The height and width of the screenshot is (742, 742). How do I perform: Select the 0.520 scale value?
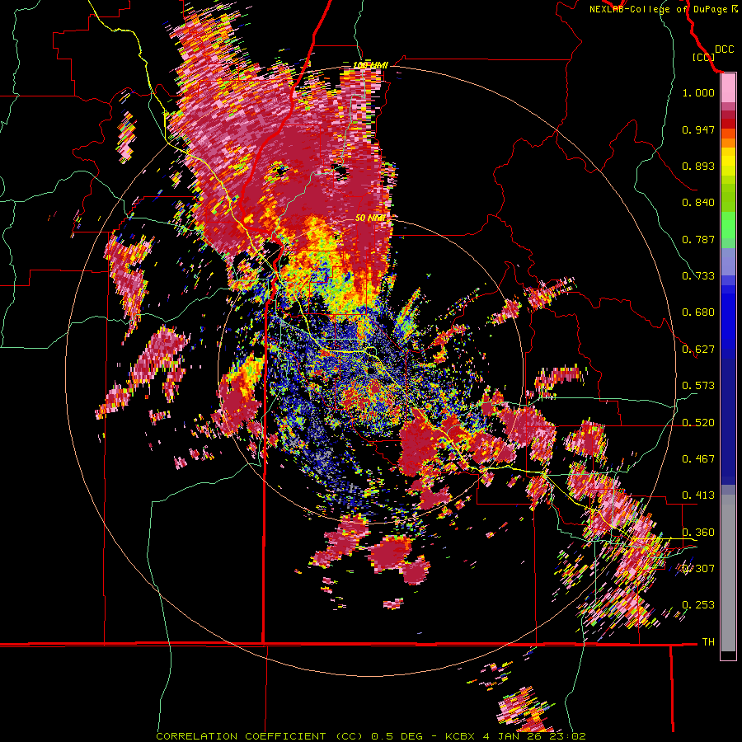point(698,423)
